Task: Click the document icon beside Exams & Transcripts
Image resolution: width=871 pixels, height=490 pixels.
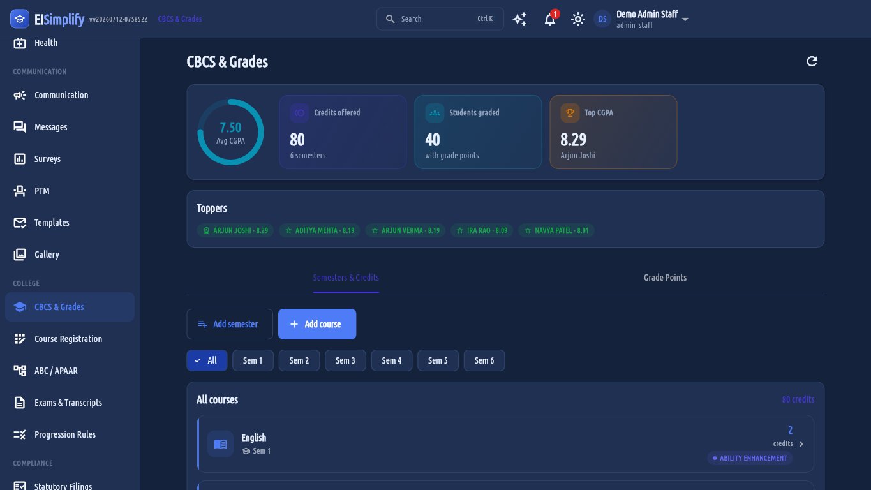Action: [x=20, y=403]
